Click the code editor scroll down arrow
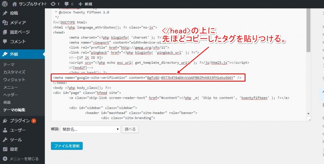 point(308,114)
